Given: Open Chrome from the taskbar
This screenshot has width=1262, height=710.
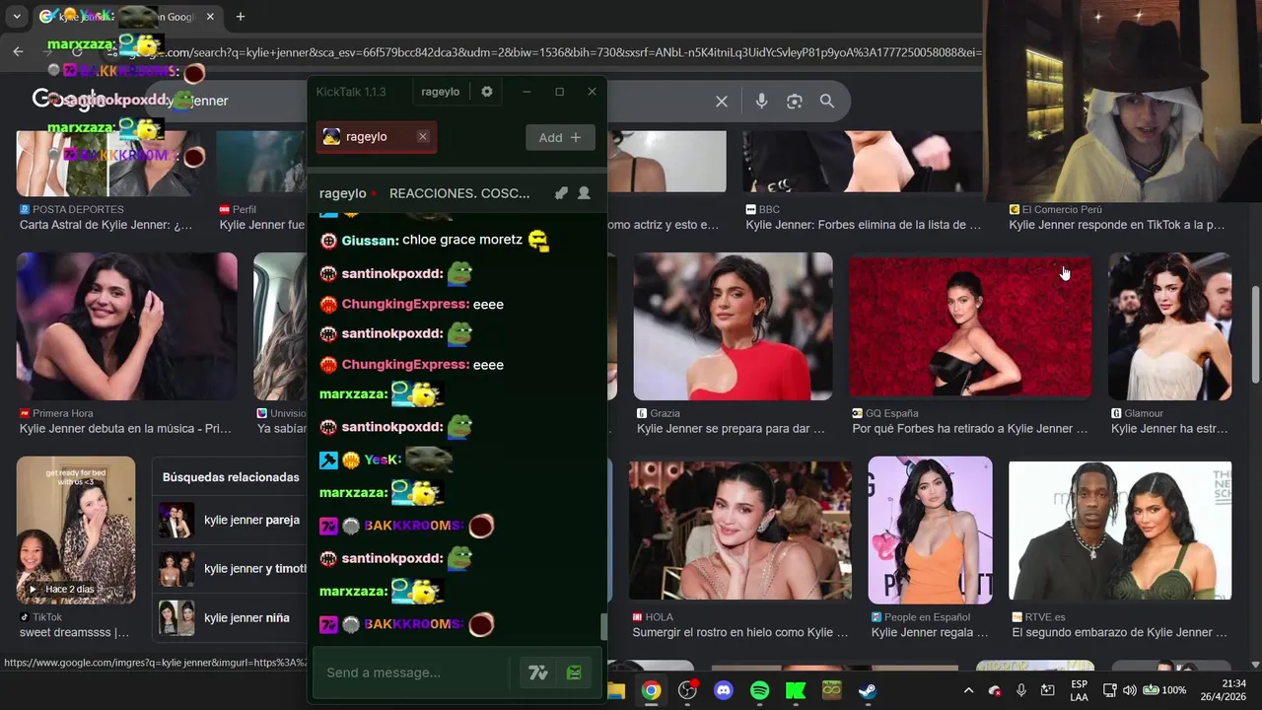Looking at the screenshot, I should click(652, 690).
